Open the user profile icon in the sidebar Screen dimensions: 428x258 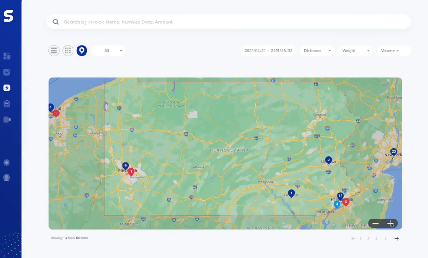(7, 177)
